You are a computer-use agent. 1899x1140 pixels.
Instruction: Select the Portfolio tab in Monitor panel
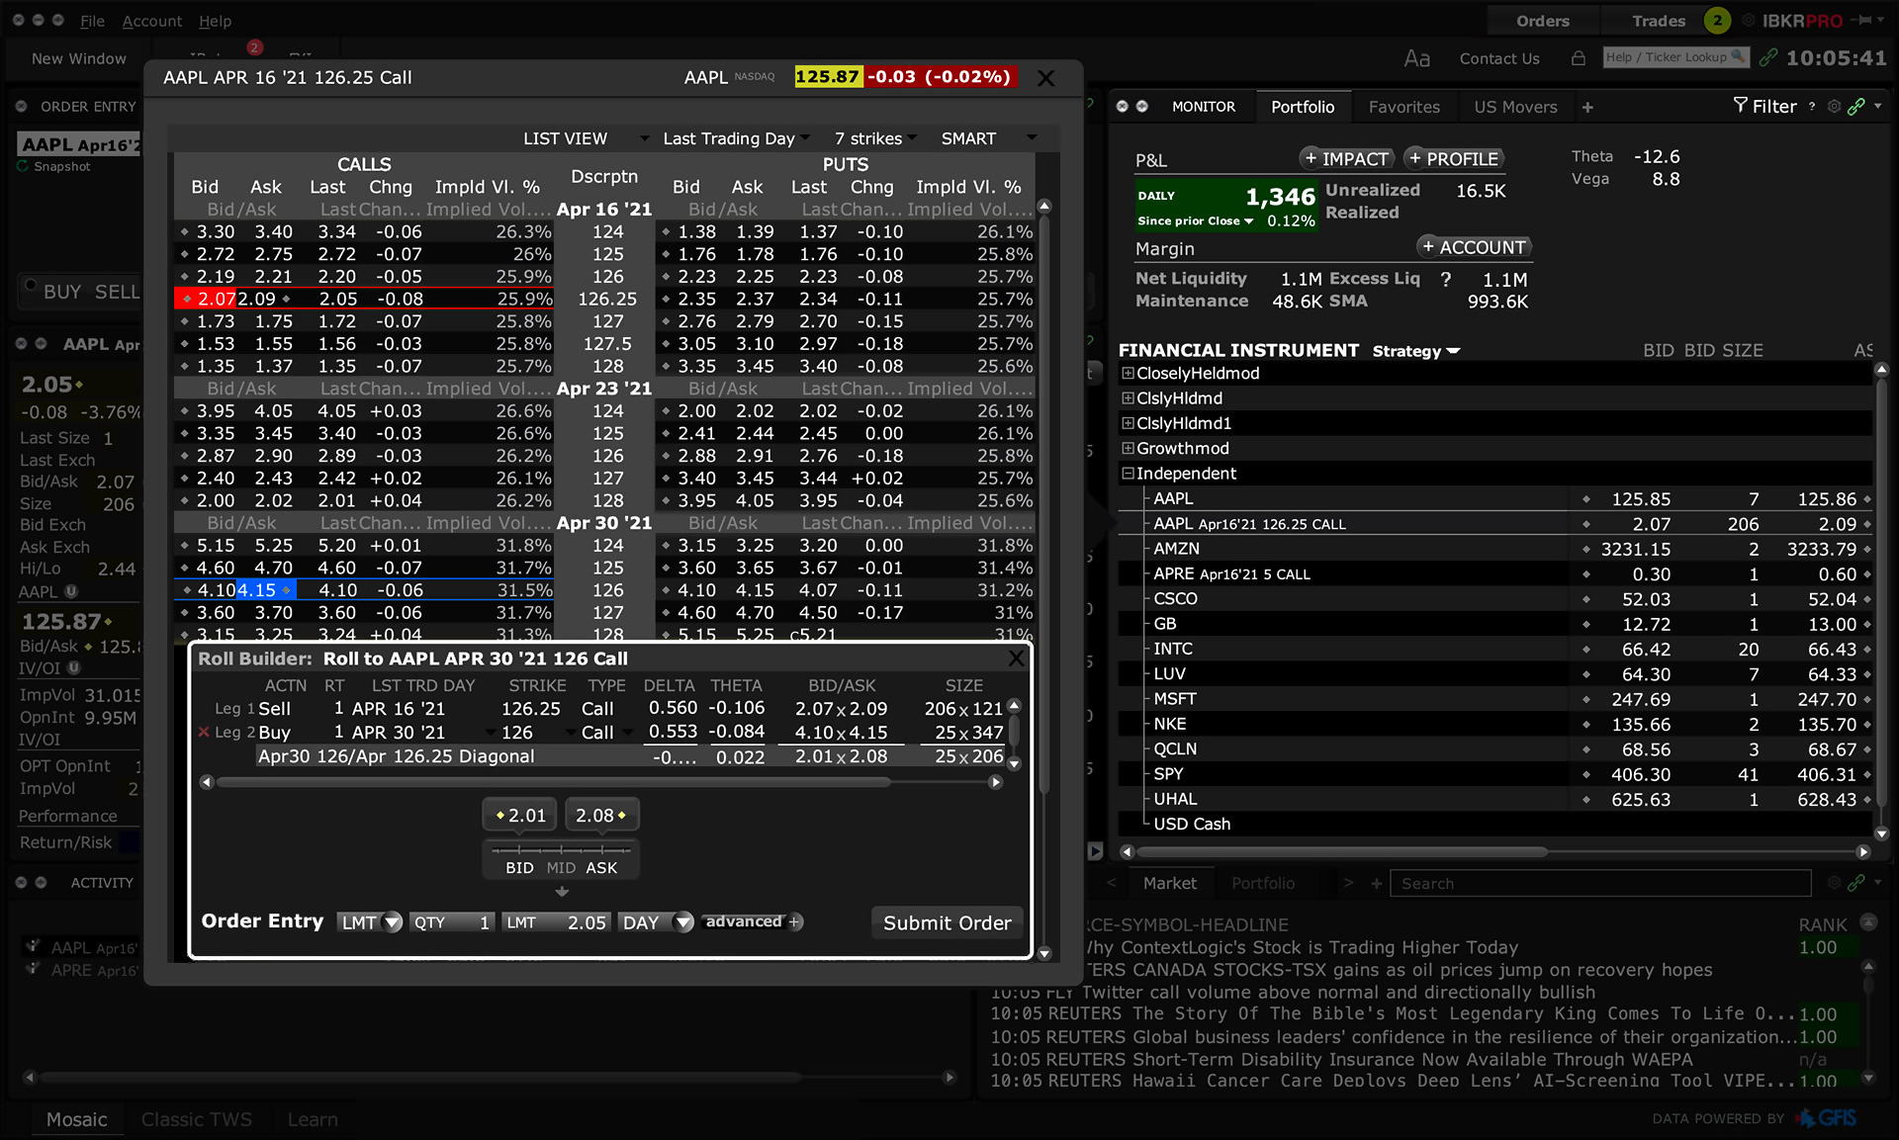coord(1300,106)
